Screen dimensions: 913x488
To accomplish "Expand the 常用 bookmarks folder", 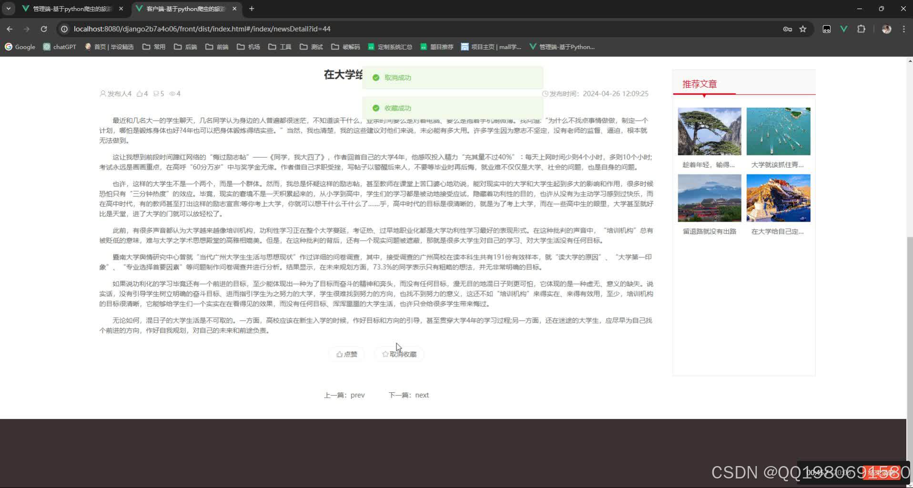I will pos(153,47).
